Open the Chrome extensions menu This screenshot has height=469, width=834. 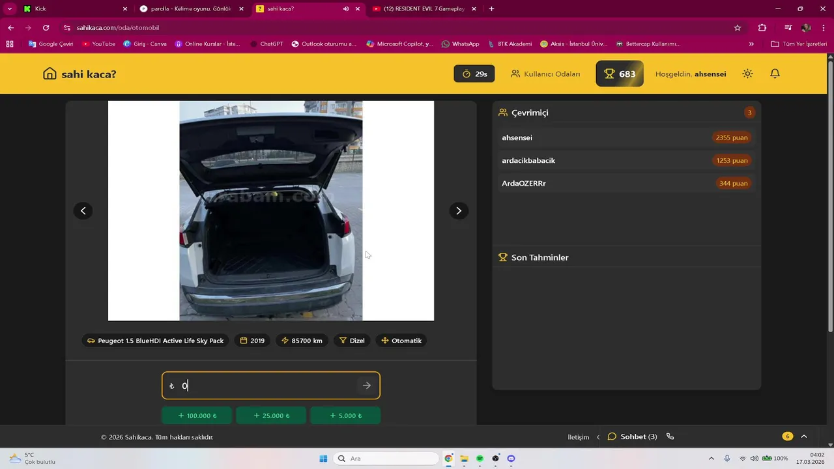pyautogui.click(x=762, y=27)
